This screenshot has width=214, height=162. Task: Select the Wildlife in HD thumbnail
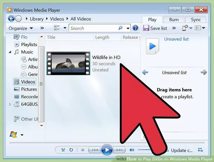[68, 63]
